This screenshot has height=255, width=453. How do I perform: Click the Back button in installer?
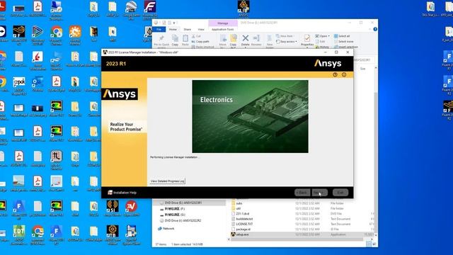(x=302, y=193)
